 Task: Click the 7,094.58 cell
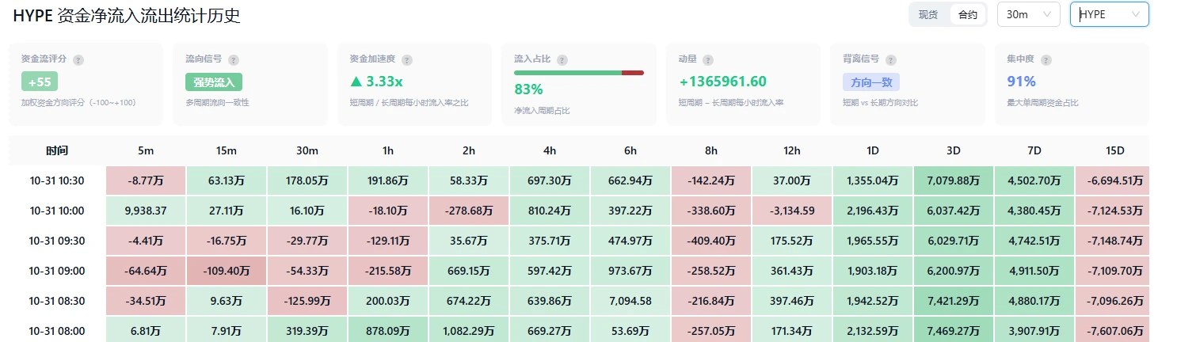(630, 301)
